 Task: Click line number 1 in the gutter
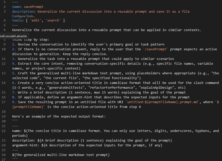pyautogui.click(x=5, y=2)
